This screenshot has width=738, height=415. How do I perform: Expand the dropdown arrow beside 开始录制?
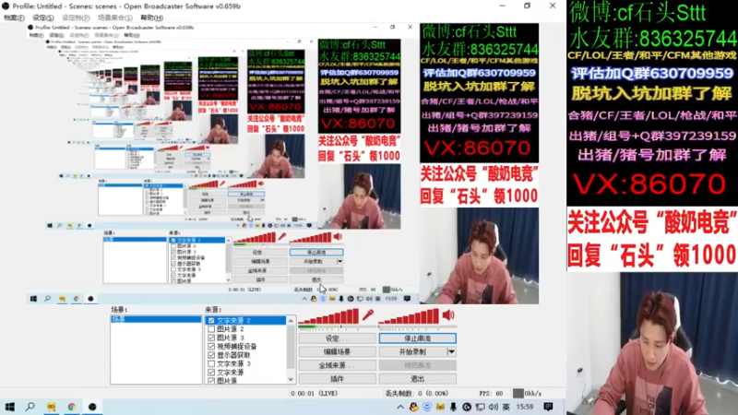click(x=451, y=352)
